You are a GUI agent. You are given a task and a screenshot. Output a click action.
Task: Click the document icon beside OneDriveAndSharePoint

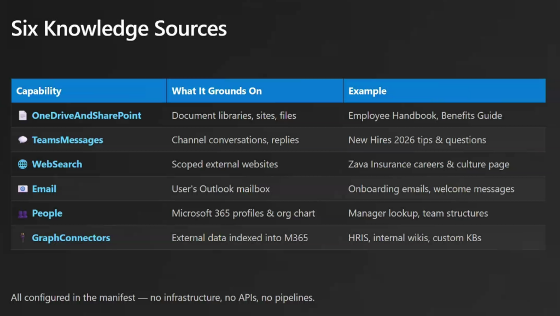(22, 116)
